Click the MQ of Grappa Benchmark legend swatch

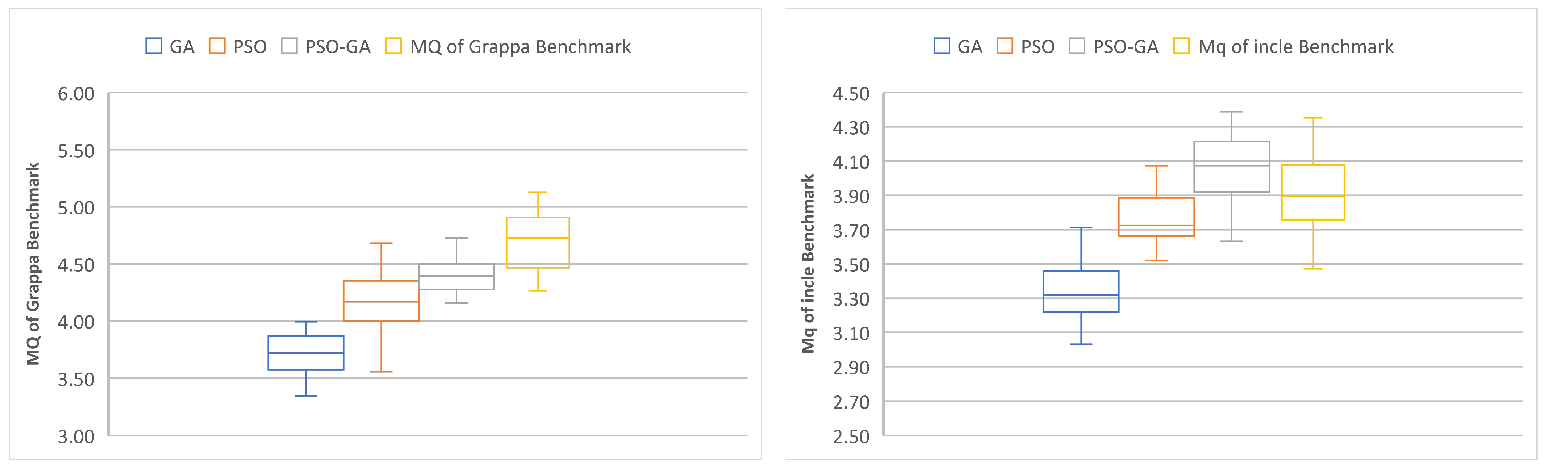pos(394,46)
